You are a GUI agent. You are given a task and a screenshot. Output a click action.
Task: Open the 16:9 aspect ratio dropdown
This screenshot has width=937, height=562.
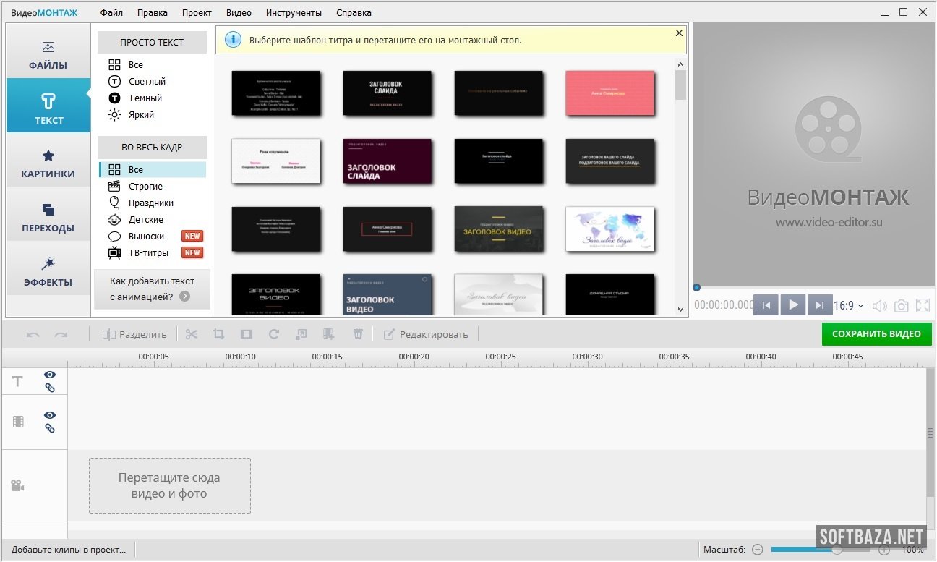pyautogui.click(x=849, y=306)
